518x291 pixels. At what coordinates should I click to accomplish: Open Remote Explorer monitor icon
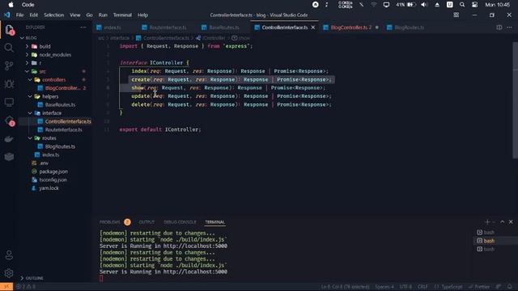pos(9,102)
